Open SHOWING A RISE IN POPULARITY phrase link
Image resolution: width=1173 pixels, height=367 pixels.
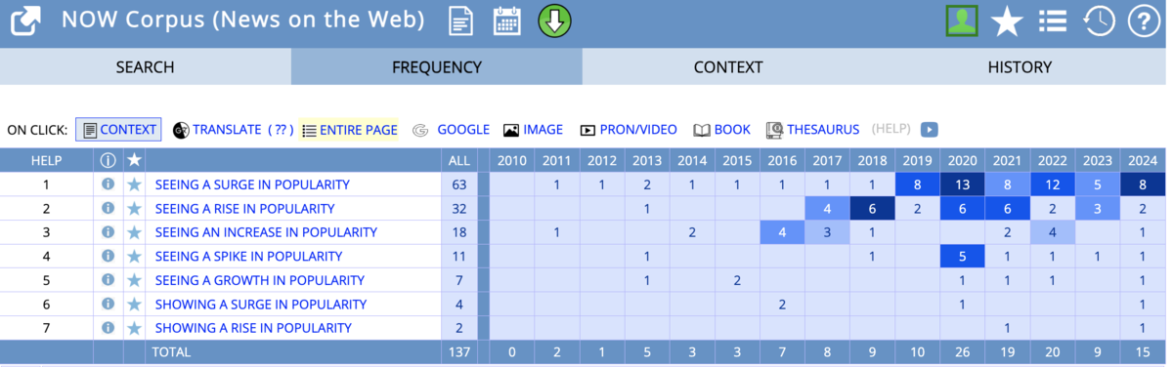pyautogui.click(x=253, y=328)
